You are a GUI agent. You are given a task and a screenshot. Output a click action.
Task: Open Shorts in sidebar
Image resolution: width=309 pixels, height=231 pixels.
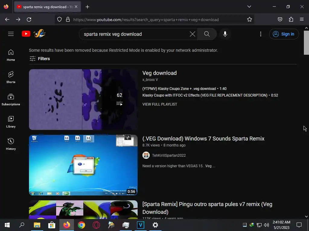11,77
